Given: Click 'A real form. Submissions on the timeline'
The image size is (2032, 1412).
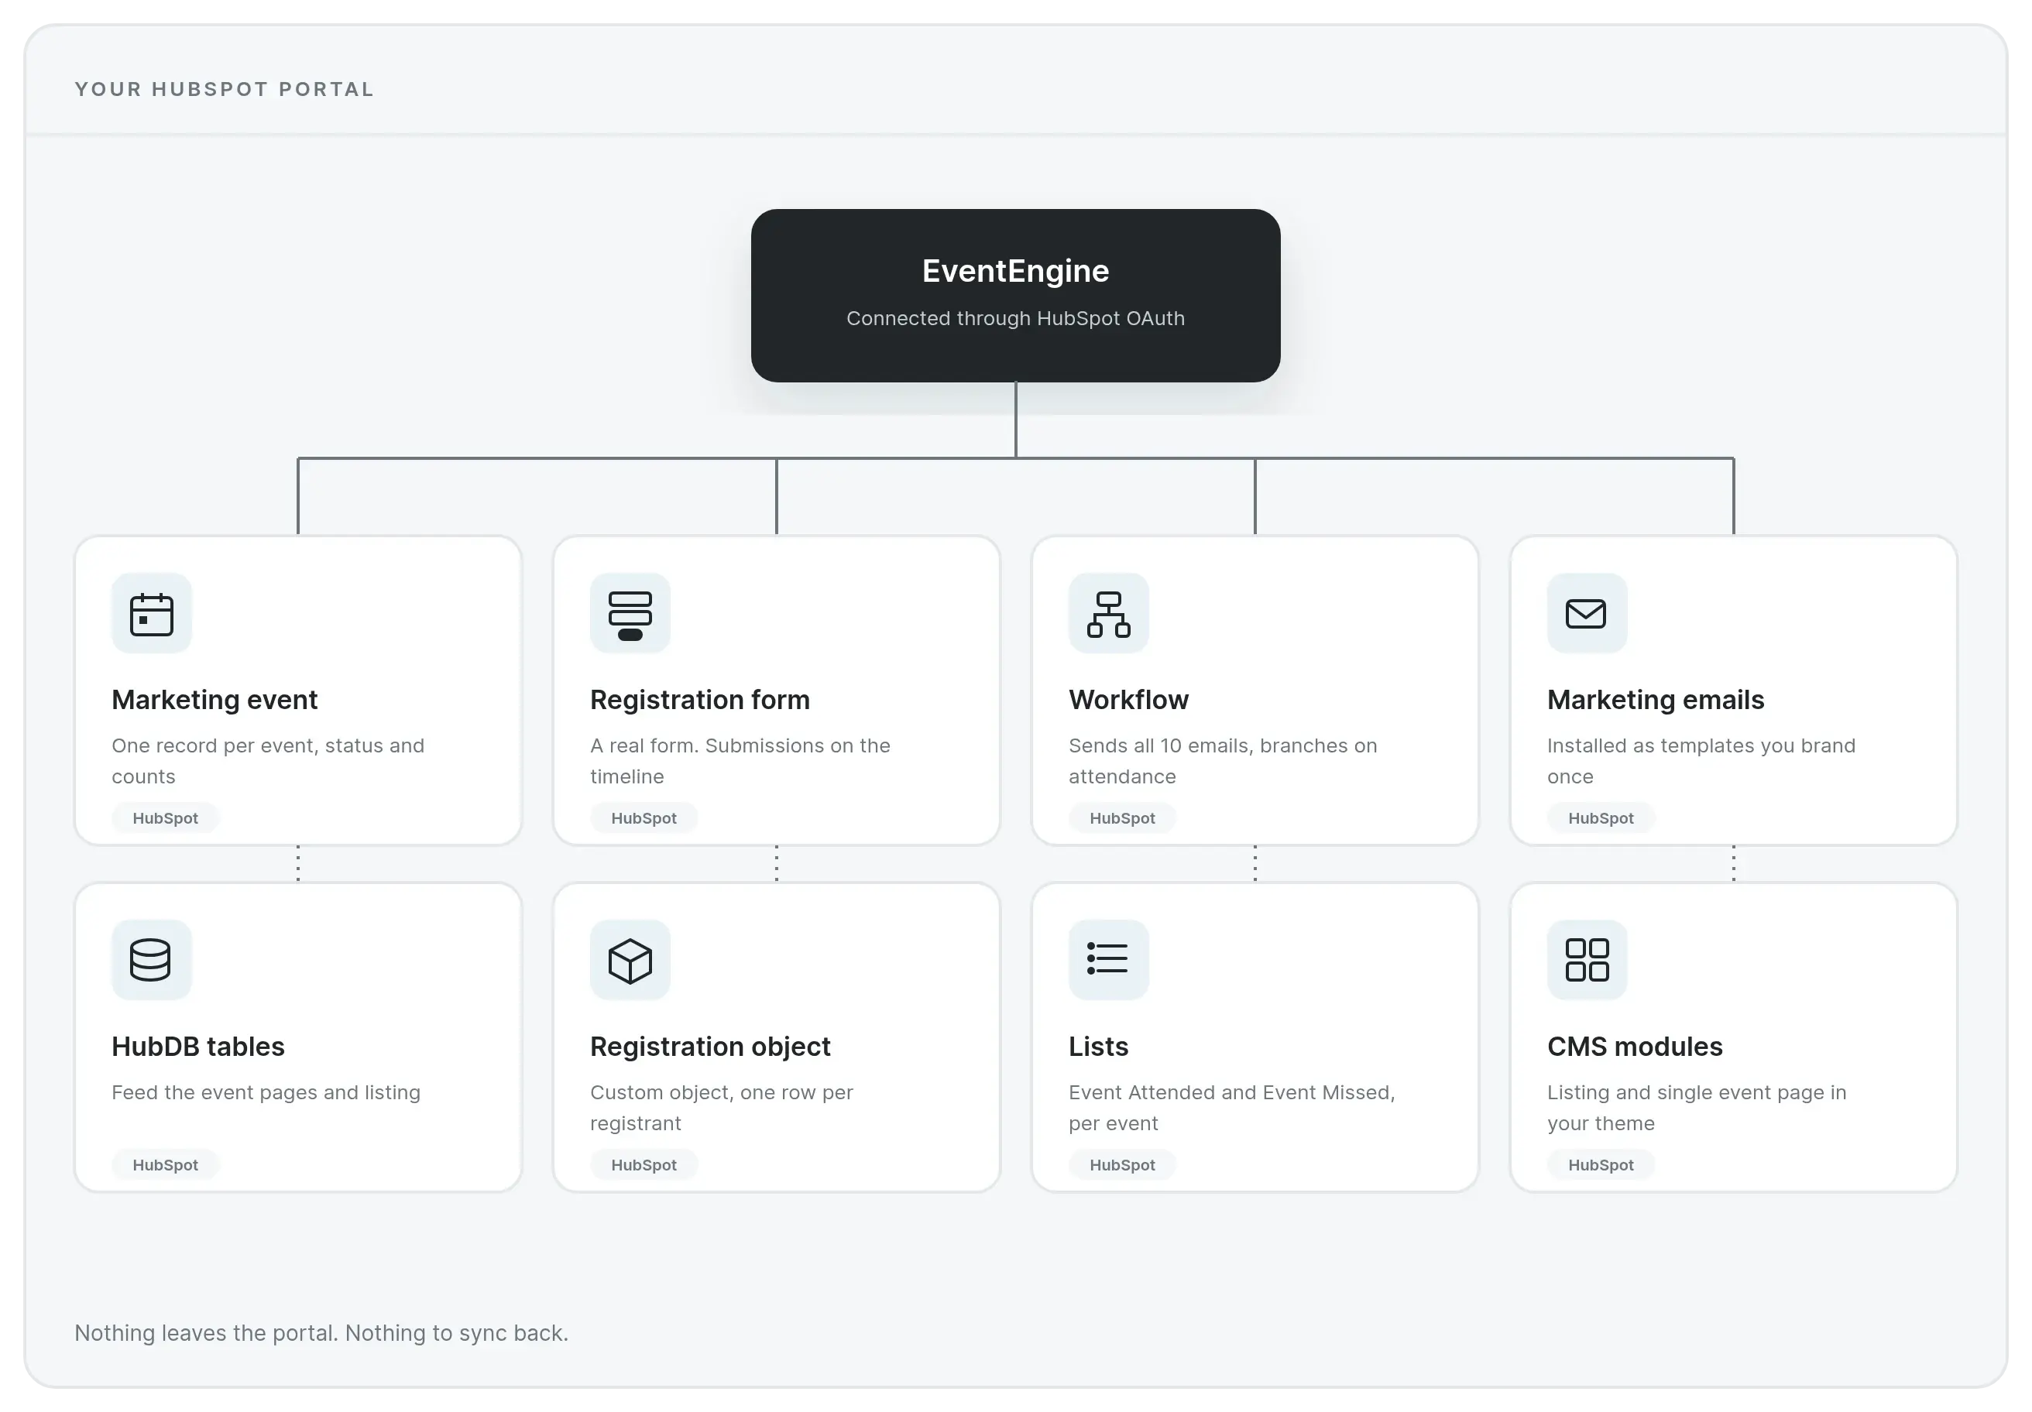Looking at the screenshot, I should pos(741,761).
